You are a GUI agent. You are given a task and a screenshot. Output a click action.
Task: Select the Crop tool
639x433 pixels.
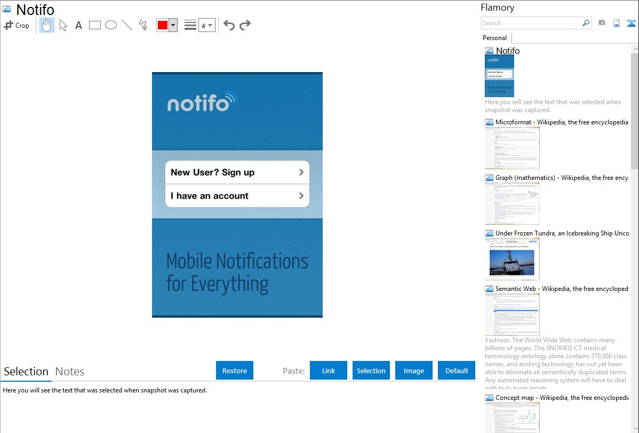point(17,25)
